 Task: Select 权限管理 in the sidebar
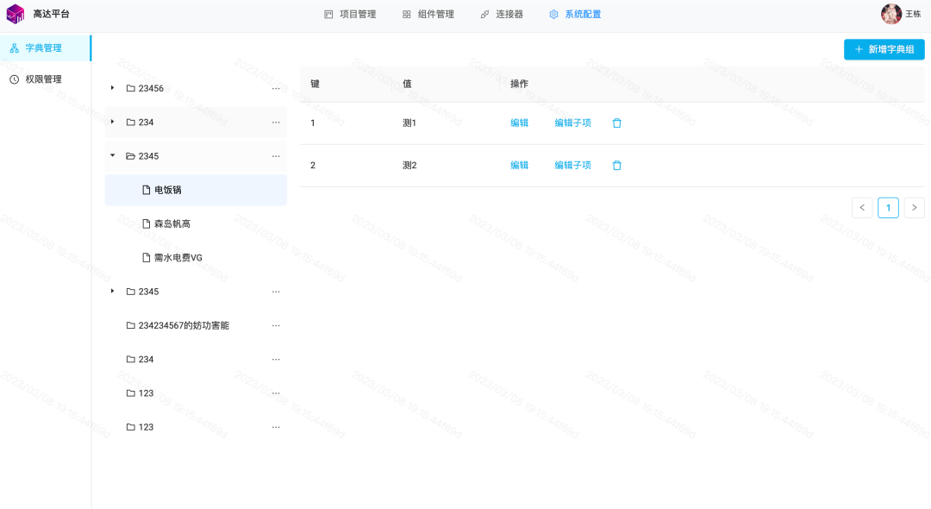click(46, 79)
